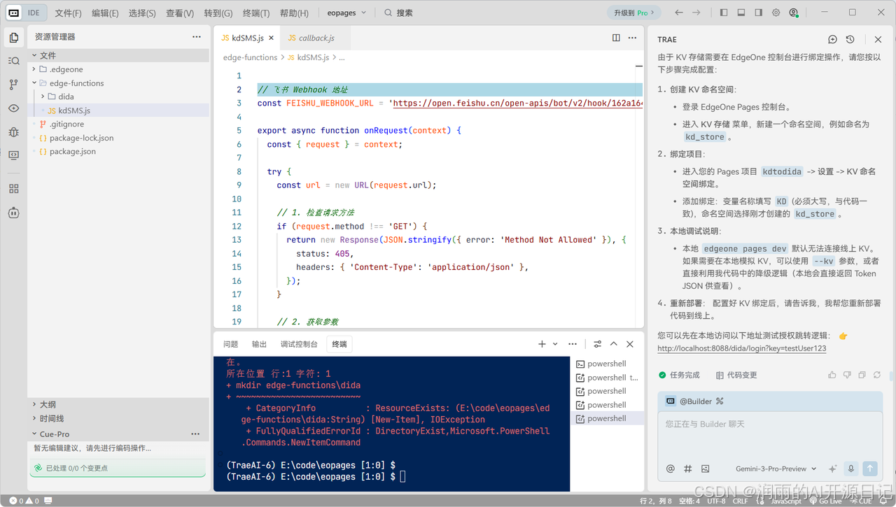Give thumbs down to the response
Image resolution: width=896 pixels, height=507 pixels.
pos(847,375)
